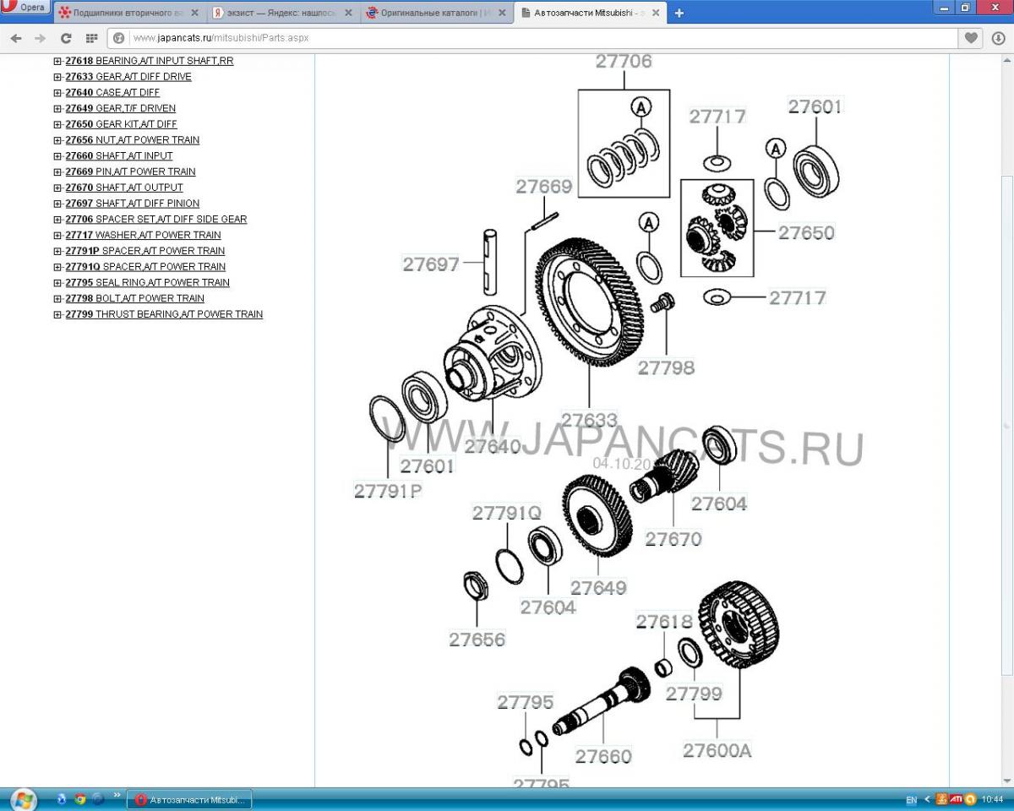Click site info globe icon in address bar

coord(119,39)
